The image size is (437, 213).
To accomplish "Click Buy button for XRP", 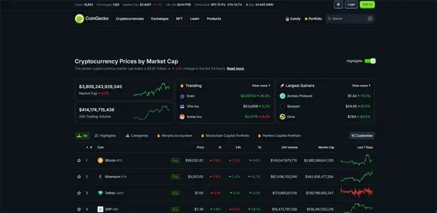I will 175,209.
